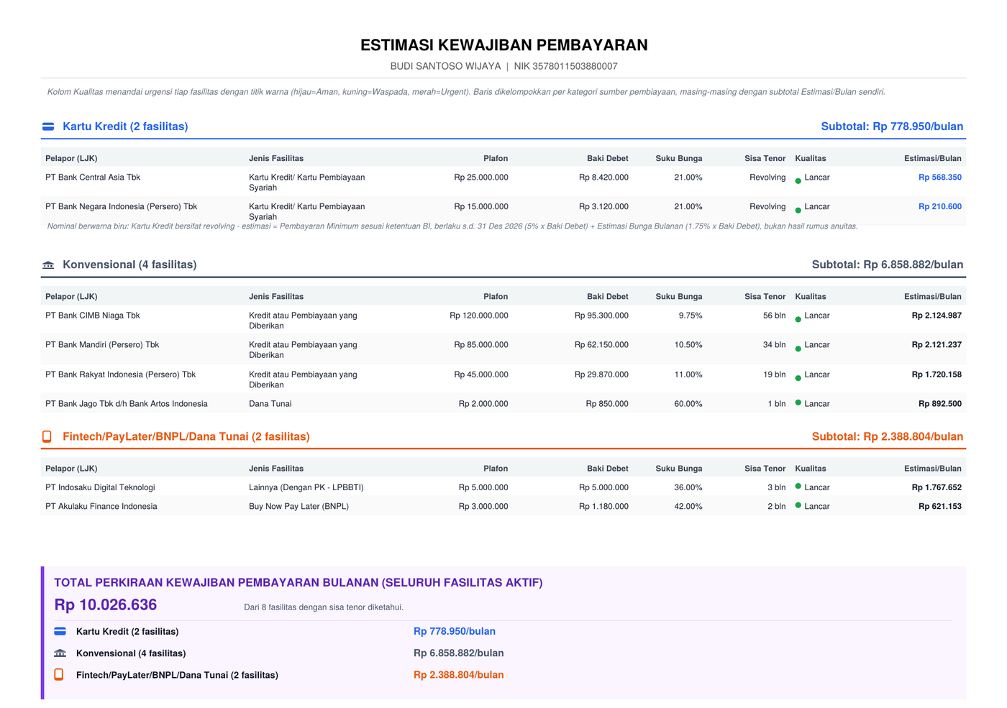1007x708 pixels.
Task: Click 'PT Bank Jago Tbk d/h Bank Artos Indonesia'
Action: [x=127, y=404]
